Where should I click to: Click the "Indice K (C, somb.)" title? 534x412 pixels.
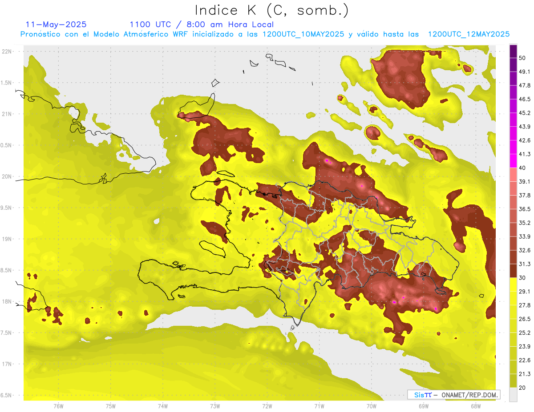[271, 10]
